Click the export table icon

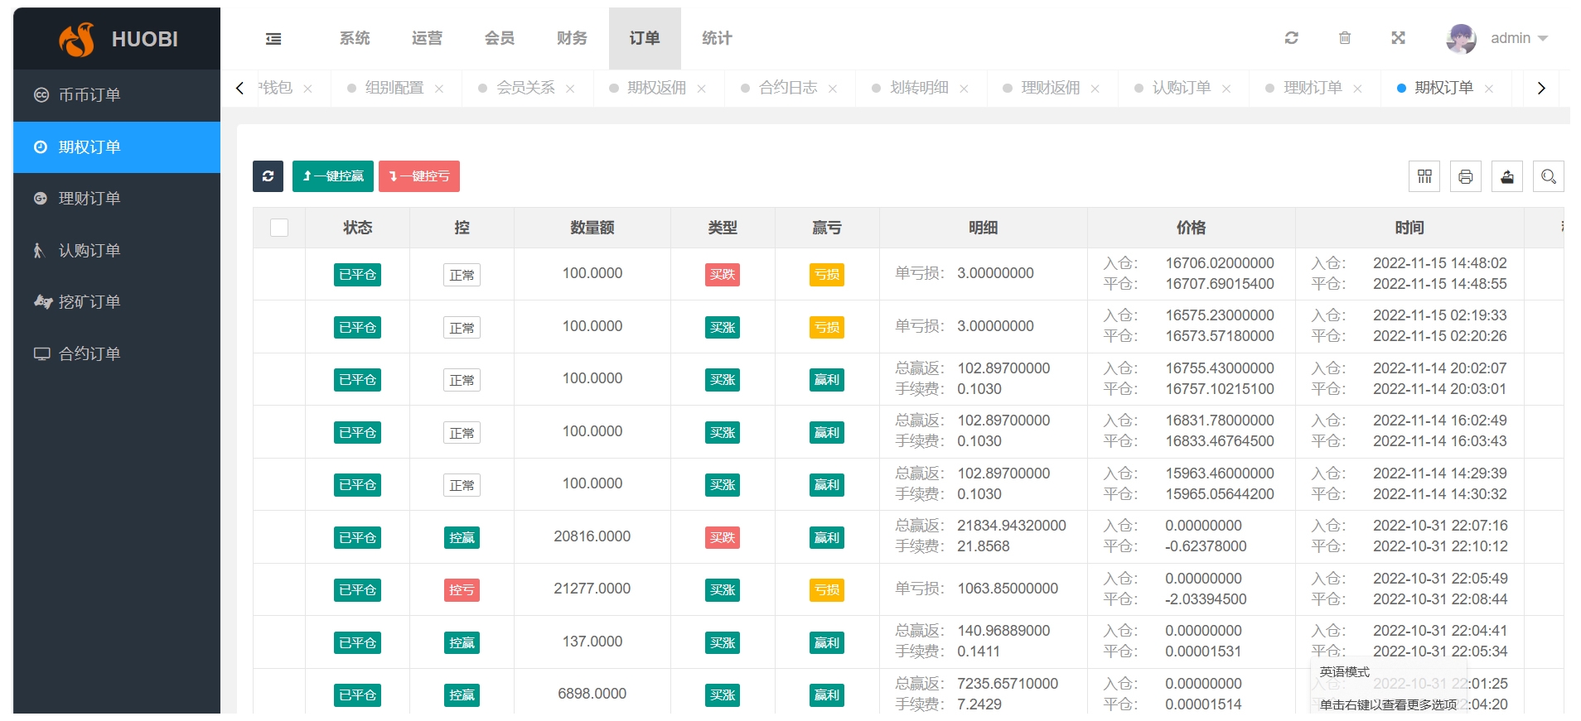pos(1506,176)
